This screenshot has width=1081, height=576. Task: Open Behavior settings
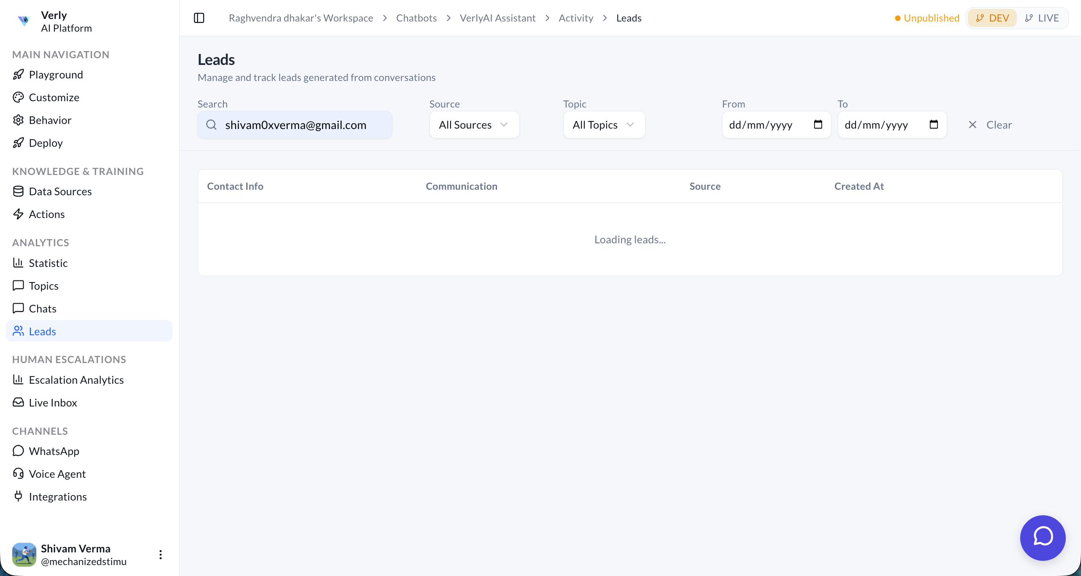tap(50, 120)
